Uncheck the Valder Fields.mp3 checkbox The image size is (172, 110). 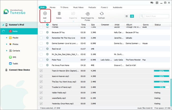pos(41,92)
